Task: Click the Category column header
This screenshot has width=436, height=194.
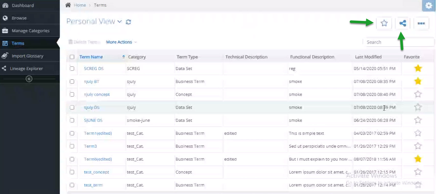Action: (137, 57)
